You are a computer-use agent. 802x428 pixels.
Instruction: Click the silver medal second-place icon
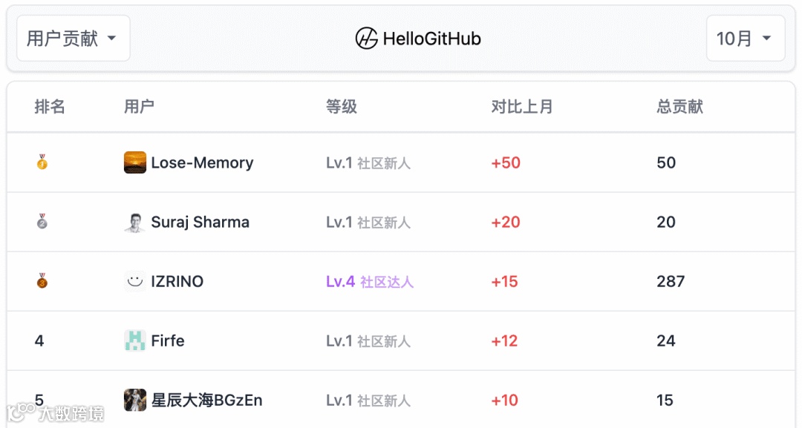(42, 221)
